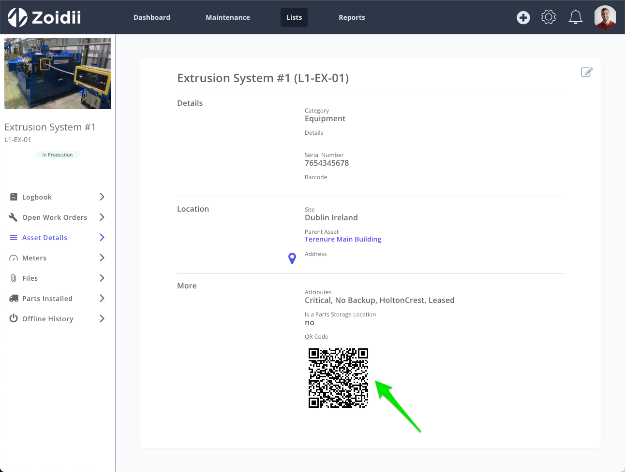
Task: Click the In Production status badge
Action: [57, 154]
